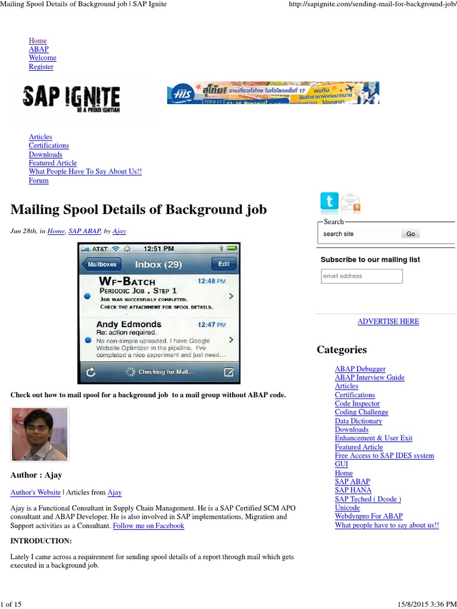
Task: Go to Home in top menu
Action: click(37, 41)
